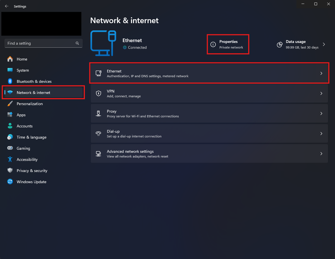
Task: Click the Personalization paintbrush icon
Action: (10, 104)
